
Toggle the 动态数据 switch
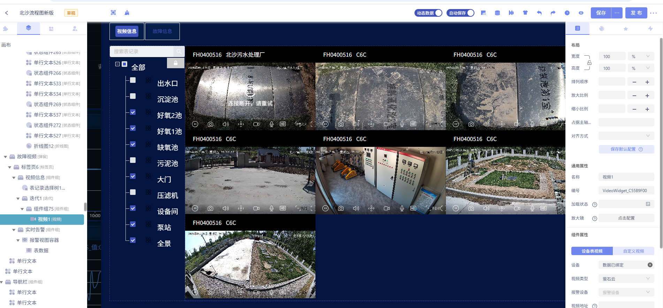tap(428, 13)
